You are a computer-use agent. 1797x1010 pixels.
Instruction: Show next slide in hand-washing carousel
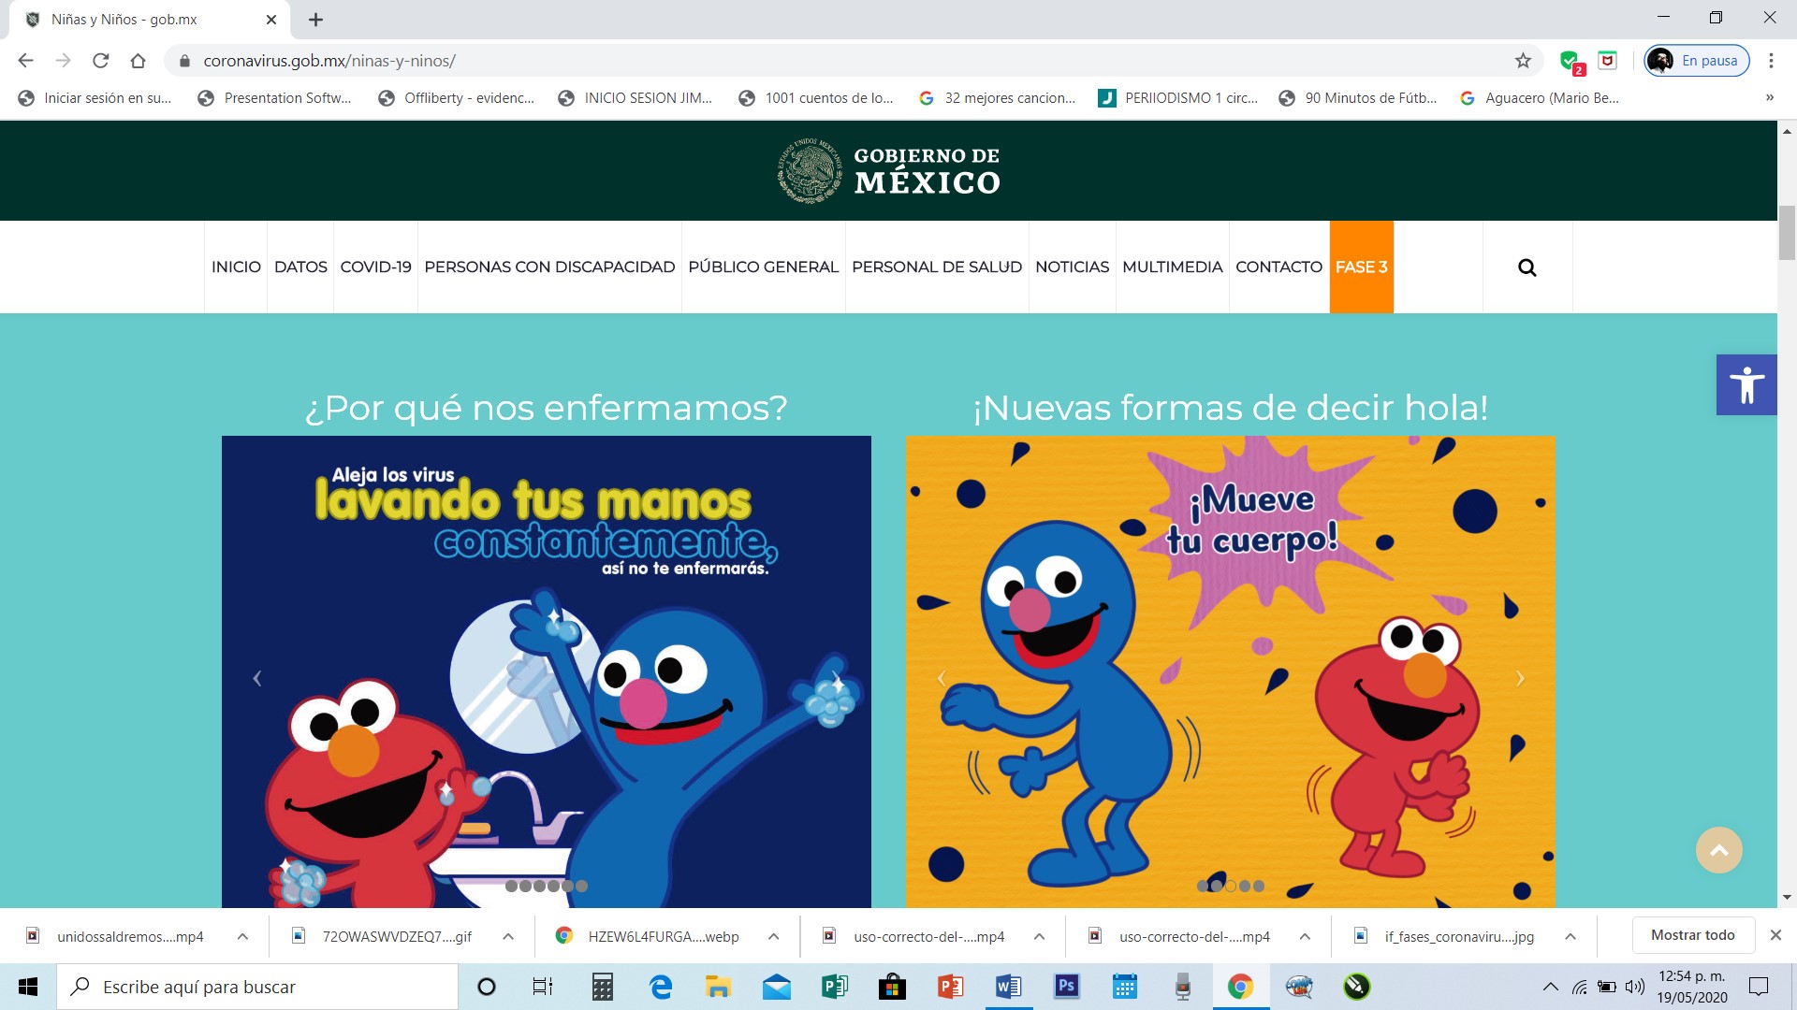pyautogui.click(x=836, y=678)
